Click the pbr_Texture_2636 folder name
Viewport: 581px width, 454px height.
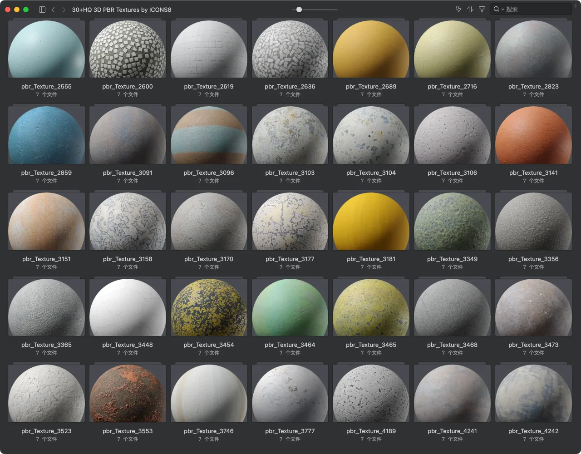coord(290,86)
